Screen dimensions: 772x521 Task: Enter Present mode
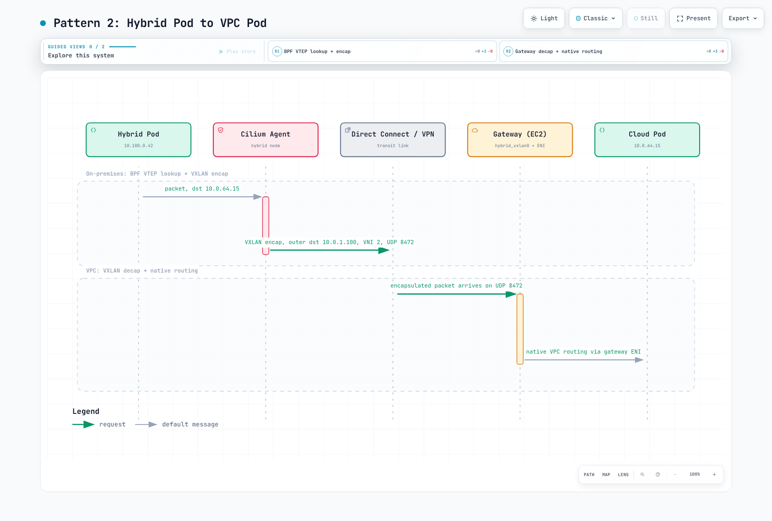(693, 18)
